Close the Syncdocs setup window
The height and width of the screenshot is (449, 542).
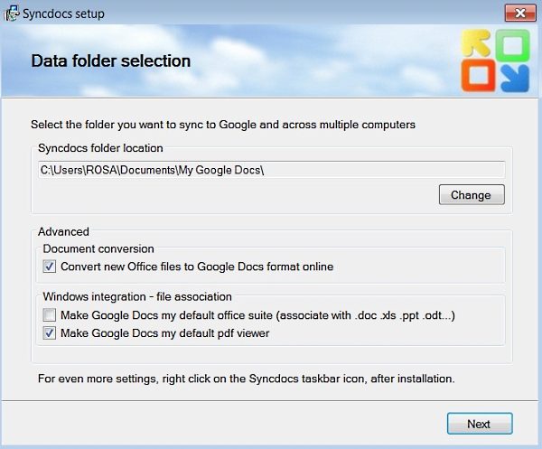pyautogui.click(x=516, y=13)
